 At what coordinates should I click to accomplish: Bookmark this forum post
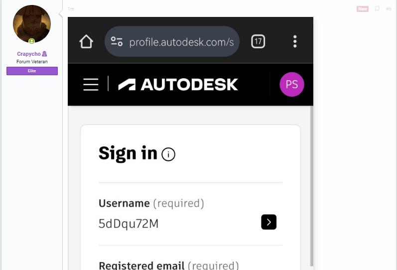pyautogui.click(x=377, y=8)
